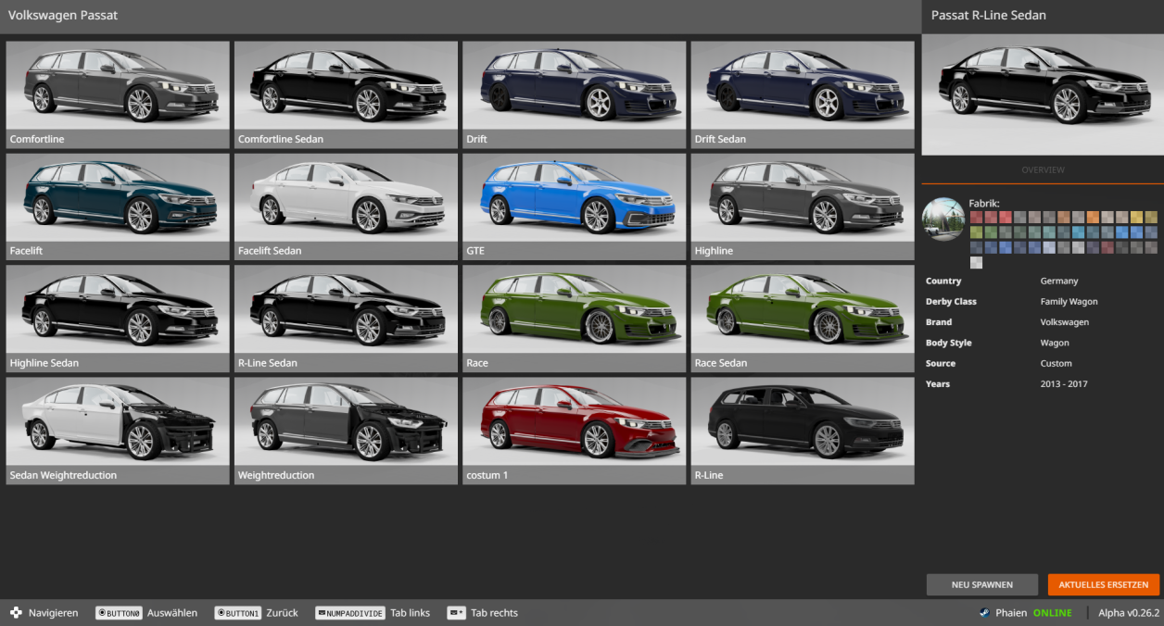This screenshot has width=1164, height=626.
Task: Click the Tab links hint label
Action: [411, 613]
